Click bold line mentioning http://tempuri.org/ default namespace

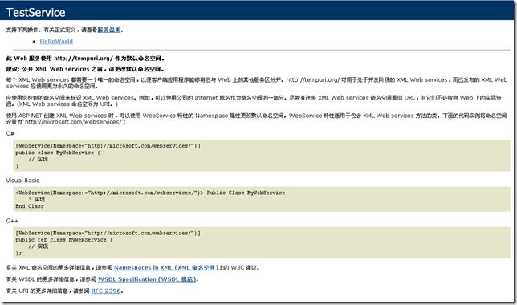(85, 59)
